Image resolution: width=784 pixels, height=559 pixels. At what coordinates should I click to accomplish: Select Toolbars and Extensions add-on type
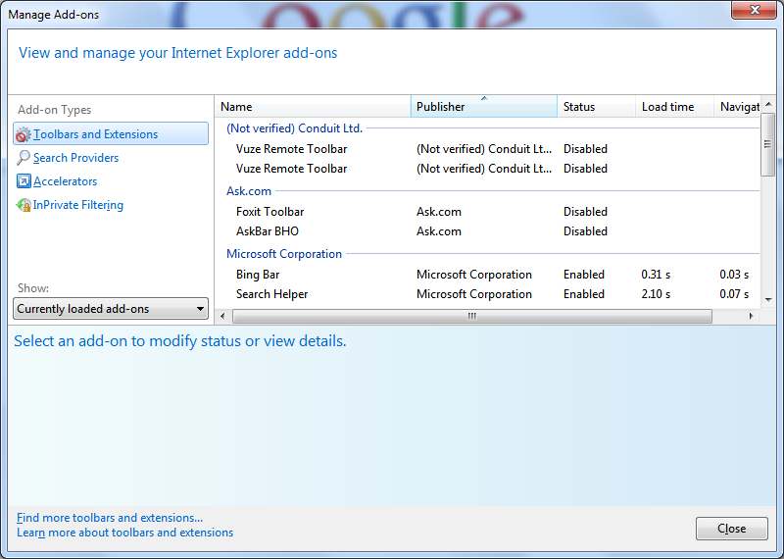pos(111,134)
